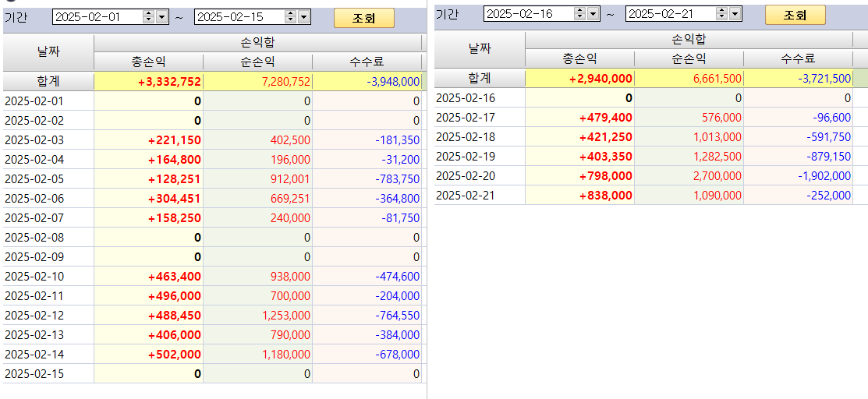Select the 2025-02-16 date row label
Image resolution: width=868 pixels, height=399 pixels.
coord(480,98)
